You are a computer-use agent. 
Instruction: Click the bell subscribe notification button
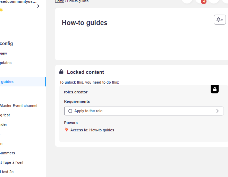pyautogui.click(x=220, y=20)
